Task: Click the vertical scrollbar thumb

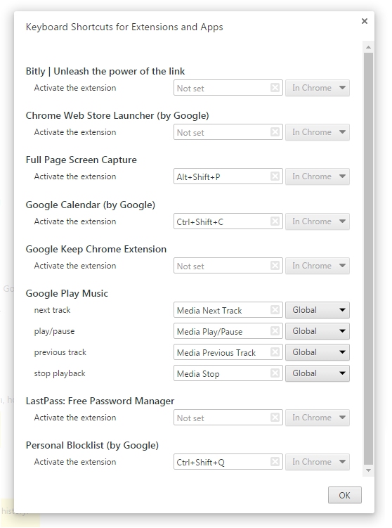Action: pyautogui.click(x=368, y=258)
